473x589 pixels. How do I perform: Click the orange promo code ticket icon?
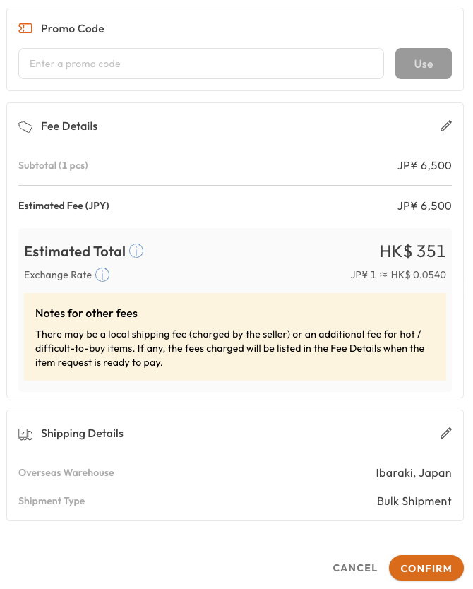point(25,28)
